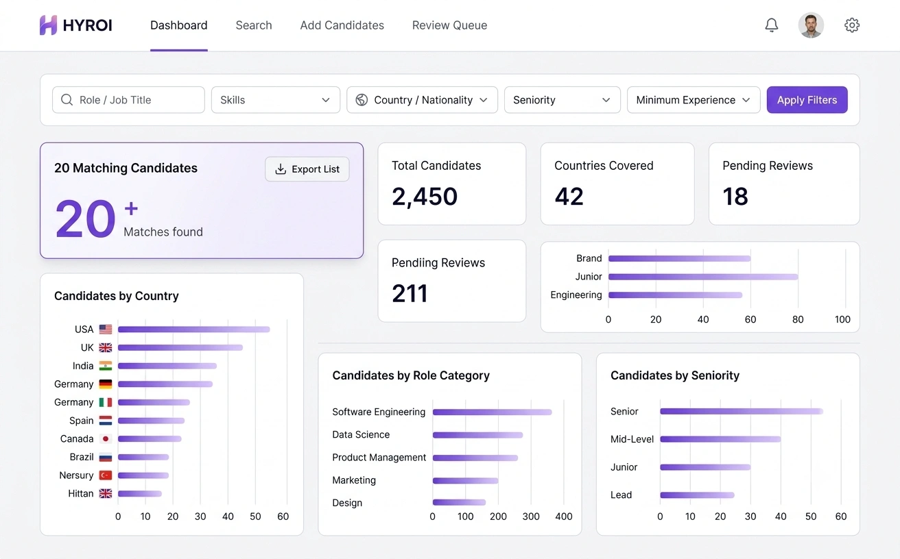Switch to the Dashboard tab
The height and width of the screenshot is (559, 900).
point(179,25)
